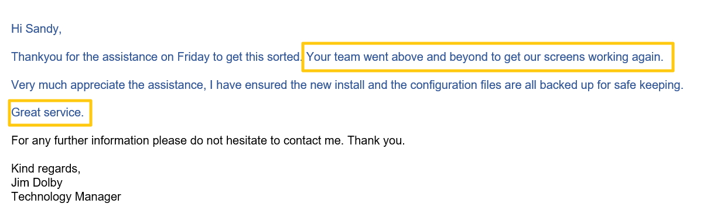Image resolution: width=724 pixels, height=217 pixels.
Task: Select the sender name "Jim Dolby"
Action: pos(37,182)
